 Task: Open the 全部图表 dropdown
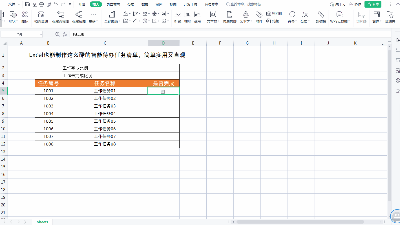point(112,17)
